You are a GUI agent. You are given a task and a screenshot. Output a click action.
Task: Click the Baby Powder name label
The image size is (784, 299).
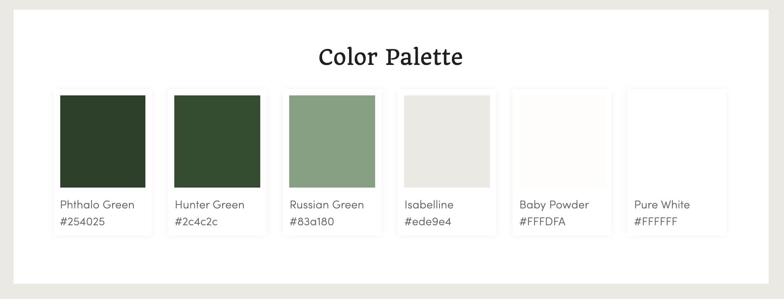[554, 205]
